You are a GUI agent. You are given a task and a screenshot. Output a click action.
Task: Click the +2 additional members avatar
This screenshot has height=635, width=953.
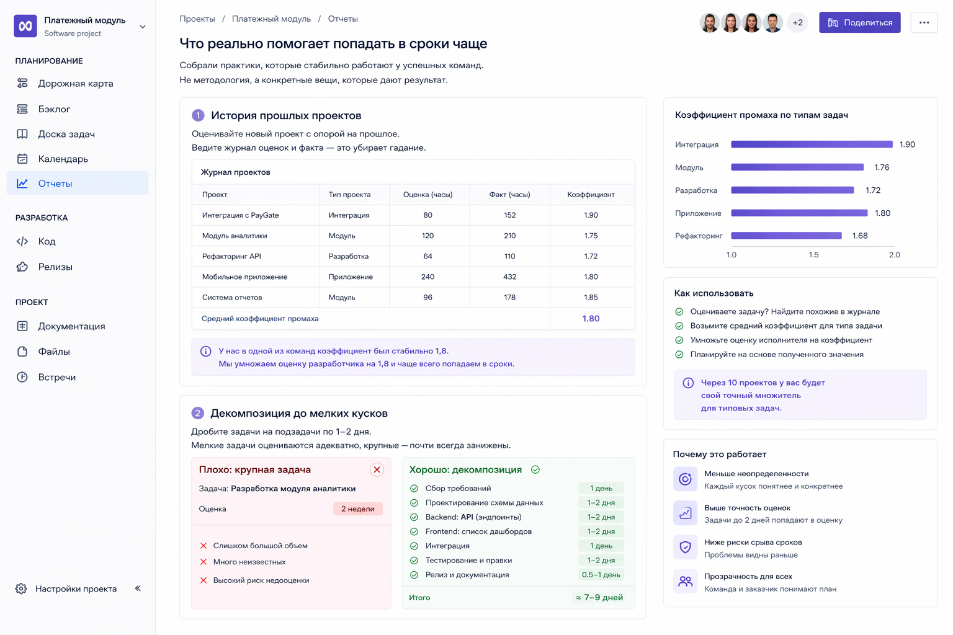(797, 22)
